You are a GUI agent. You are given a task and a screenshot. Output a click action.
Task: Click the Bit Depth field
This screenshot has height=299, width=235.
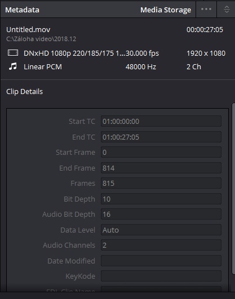tap(161, 199)
